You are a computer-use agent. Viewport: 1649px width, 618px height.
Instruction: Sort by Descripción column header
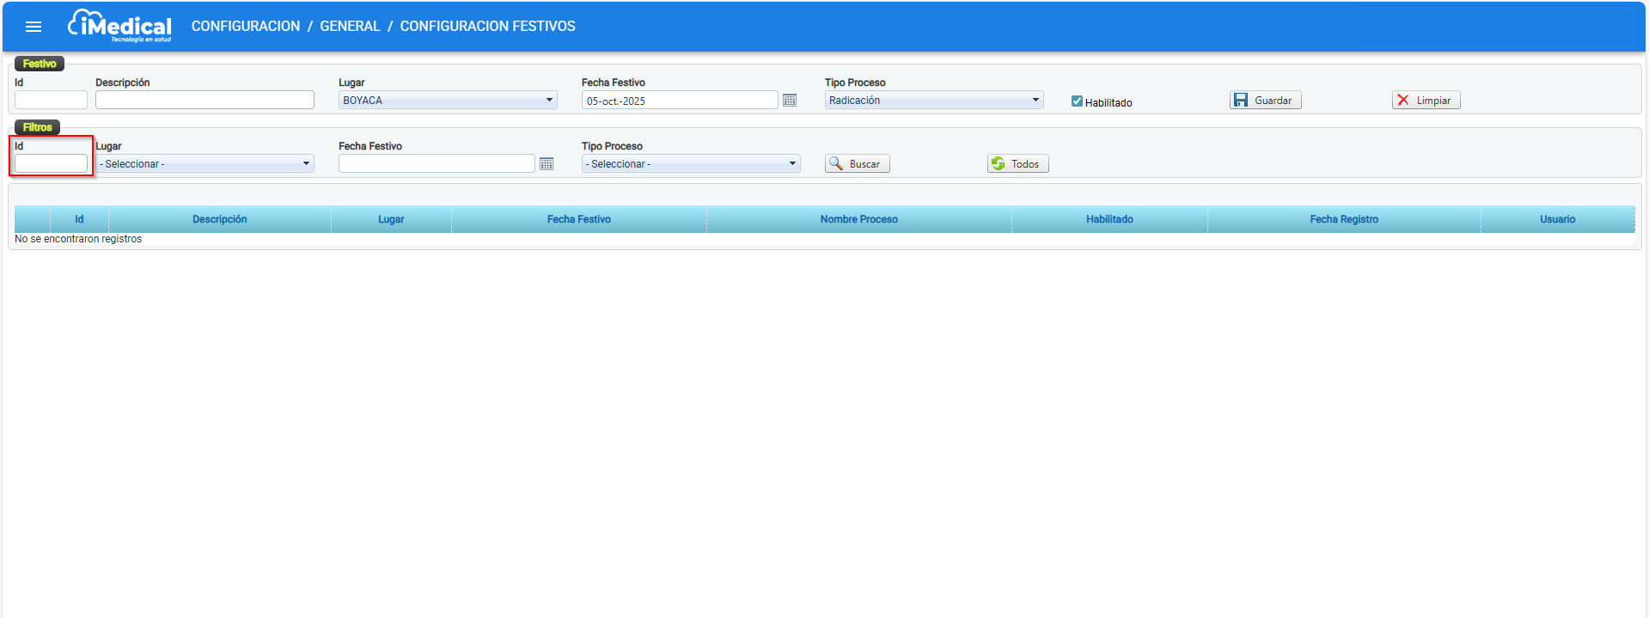(220, 219)
